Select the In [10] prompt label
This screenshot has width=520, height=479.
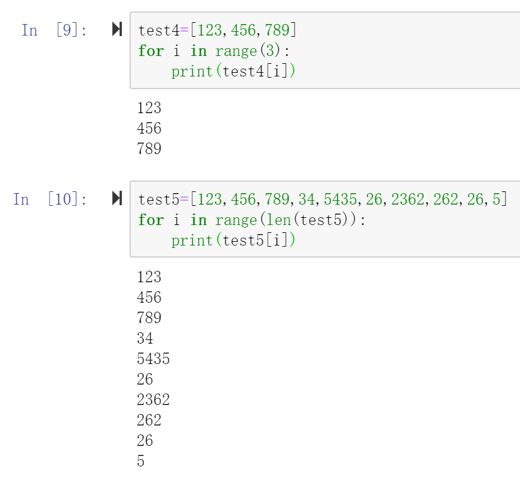[x=50, y=199]
